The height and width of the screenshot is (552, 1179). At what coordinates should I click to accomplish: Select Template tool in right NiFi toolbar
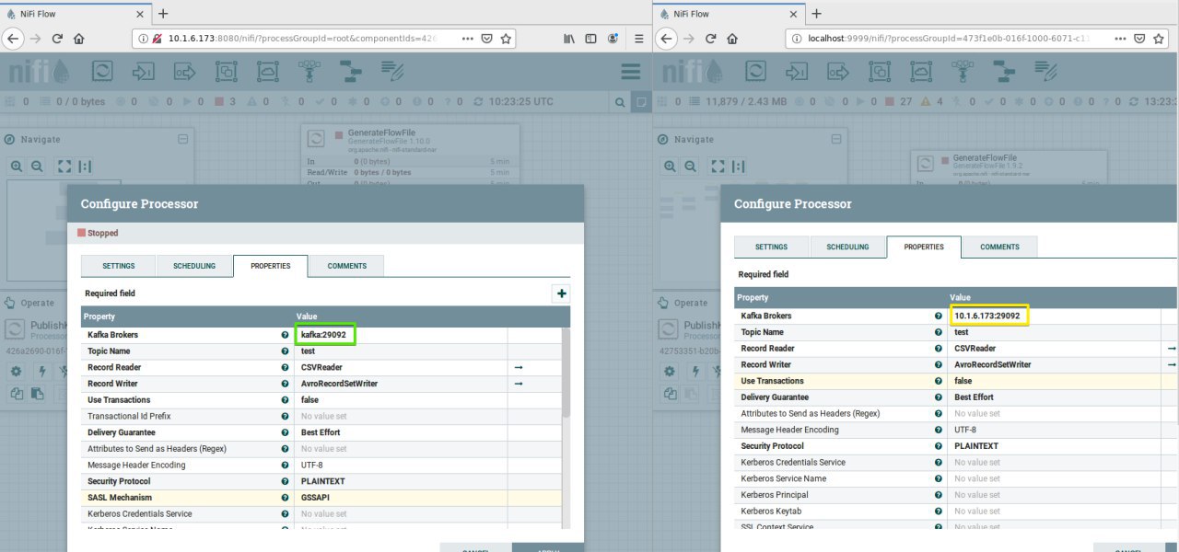pos(1004,71)
